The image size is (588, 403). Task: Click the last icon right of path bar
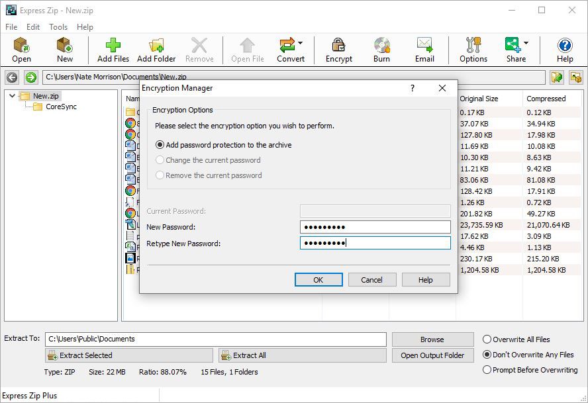[x=576, y=77]
